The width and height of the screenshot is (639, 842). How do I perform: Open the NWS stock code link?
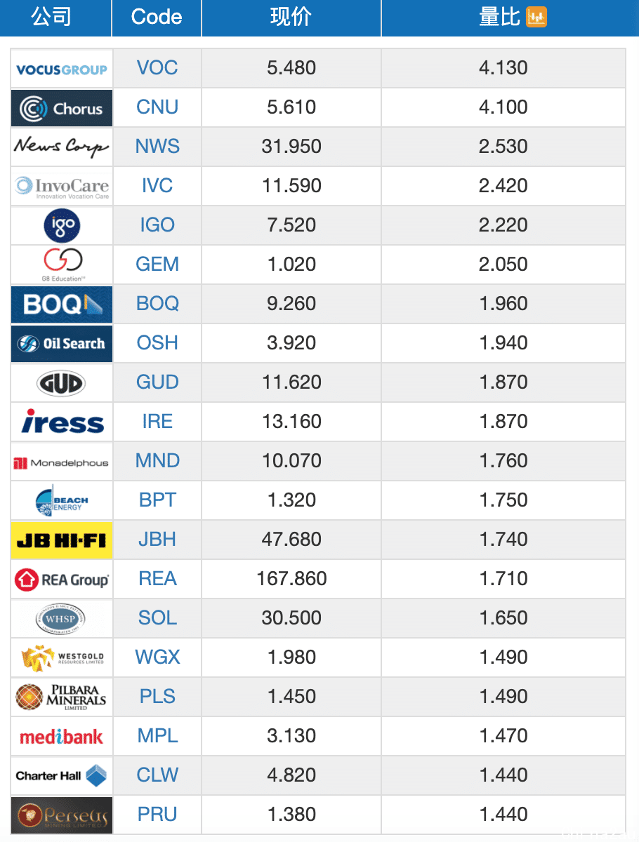pos(157,147)
